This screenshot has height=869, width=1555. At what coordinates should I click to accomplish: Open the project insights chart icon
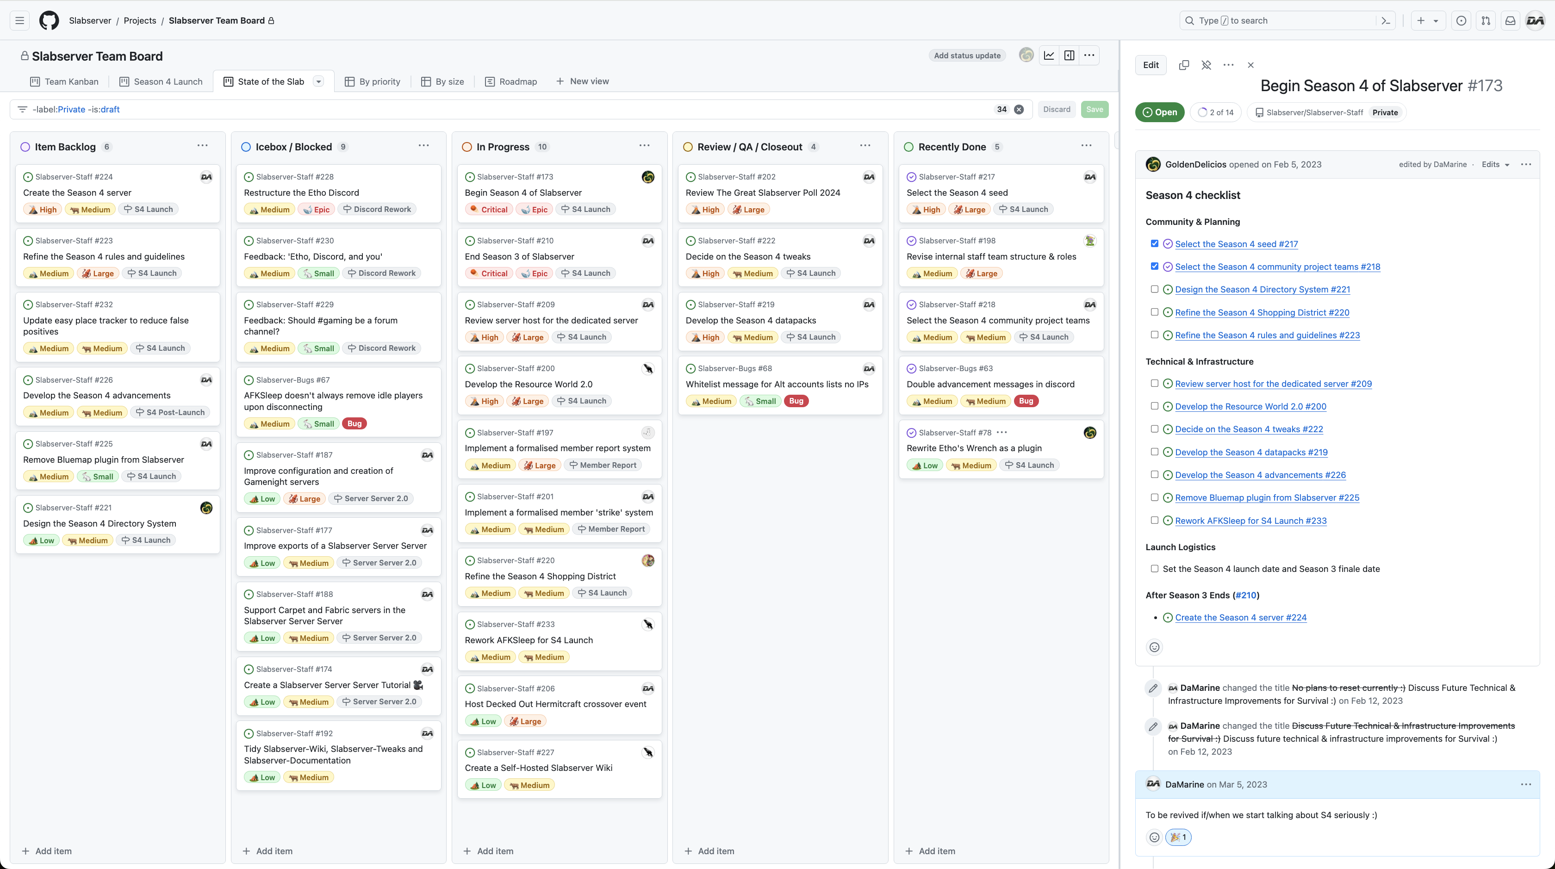(x=1049, y=56)
